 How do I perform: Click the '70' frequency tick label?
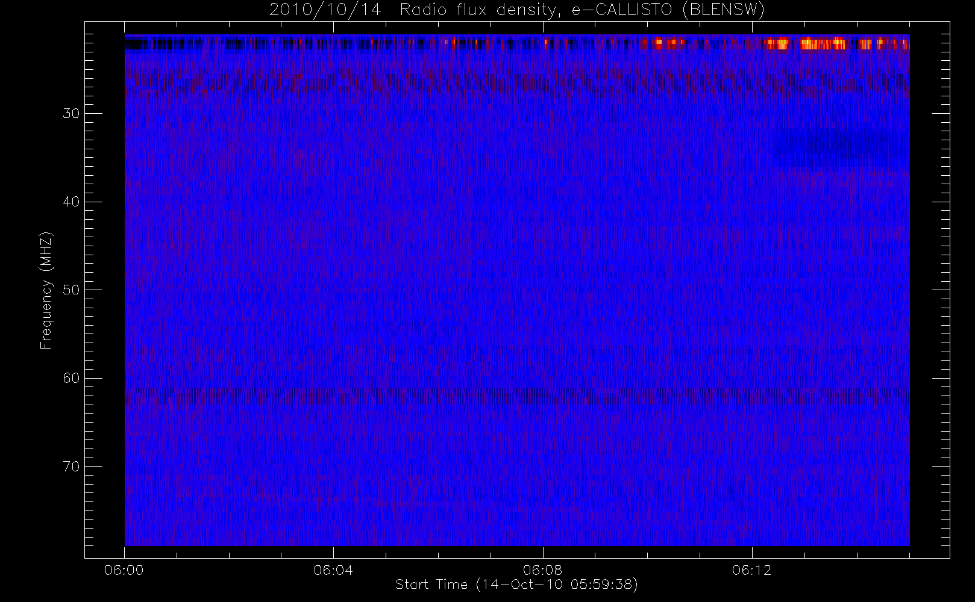click(x=71, y=467)
